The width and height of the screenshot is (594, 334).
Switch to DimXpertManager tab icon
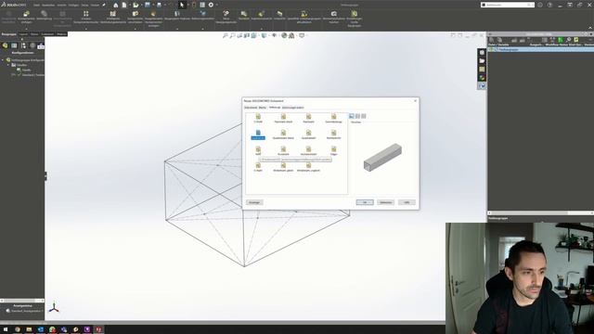click(32, 45)
